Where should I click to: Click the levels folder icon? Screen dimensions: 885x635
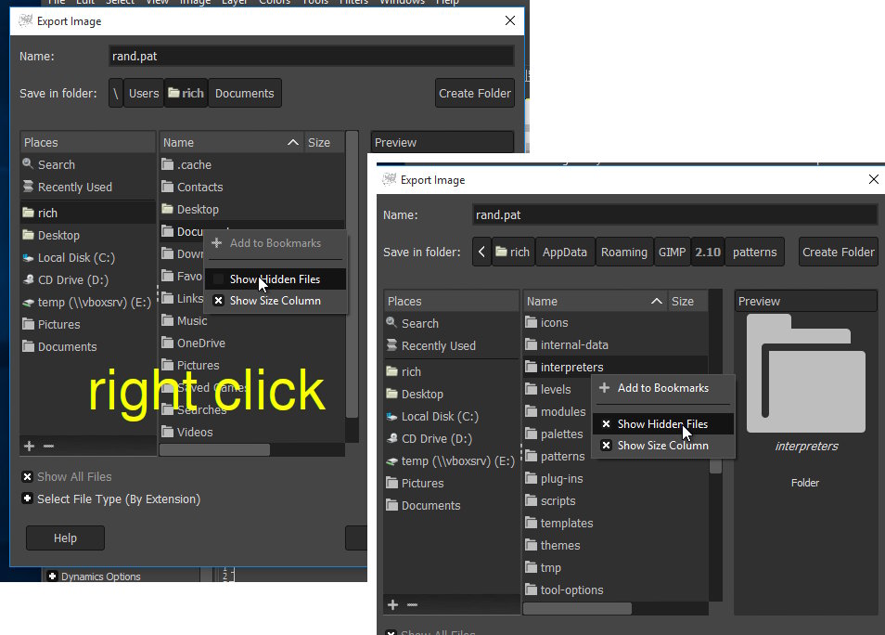pyautogui.click(x=531, y=389)
